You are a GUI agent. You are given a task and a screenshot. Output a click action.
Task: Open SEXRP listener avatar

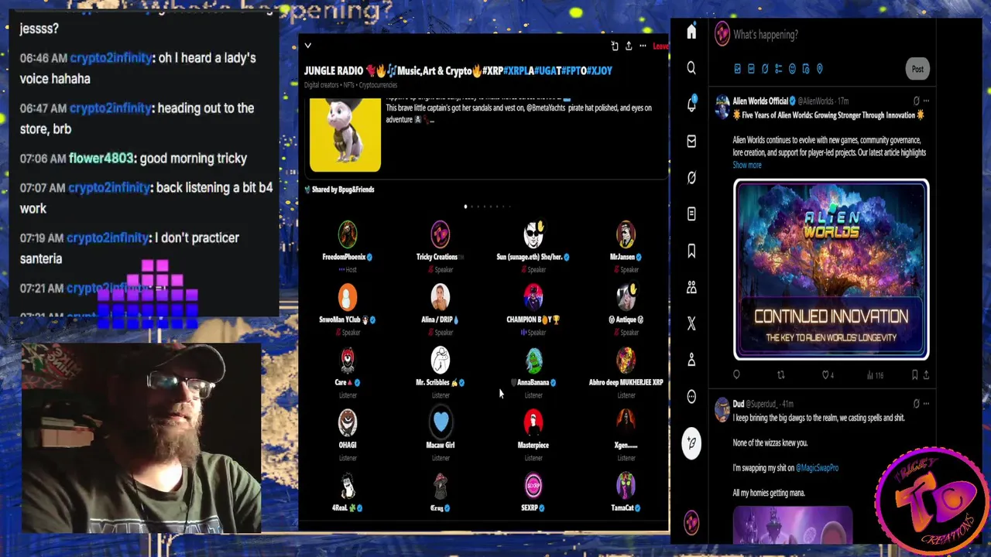533,486
